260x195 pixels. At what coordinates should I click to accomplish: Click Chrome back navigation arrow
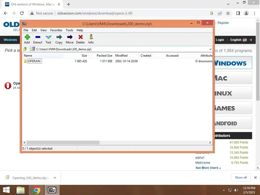6,13
